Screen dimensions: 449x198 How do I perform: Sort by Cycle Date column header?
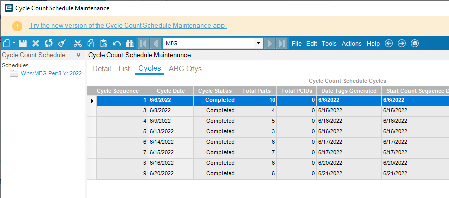(171, 91)
